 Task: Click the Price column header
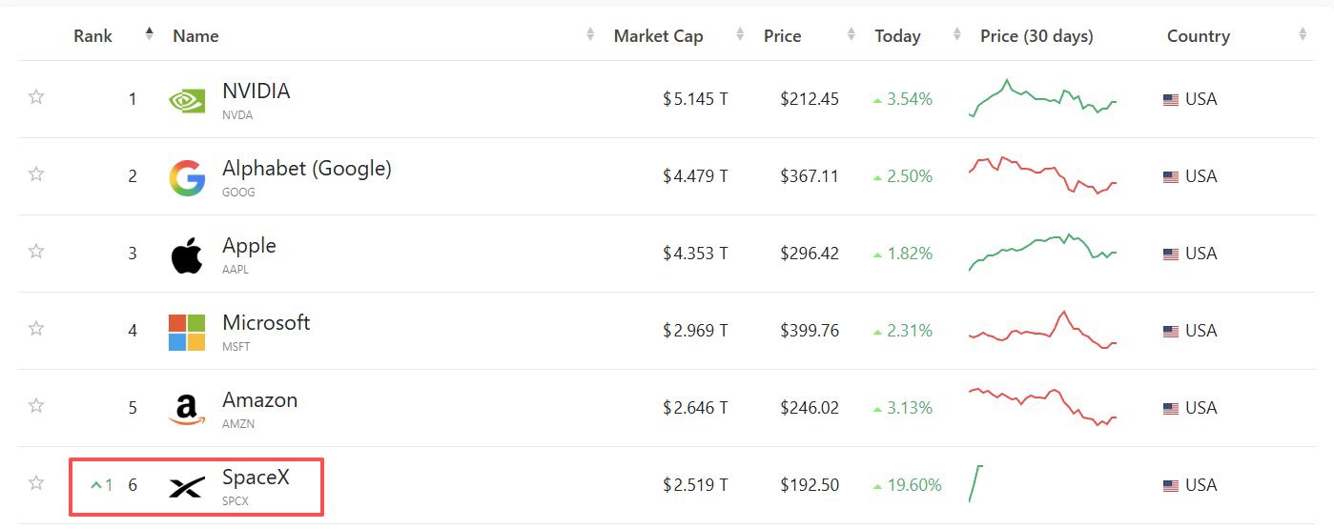[x=782, y=36]
